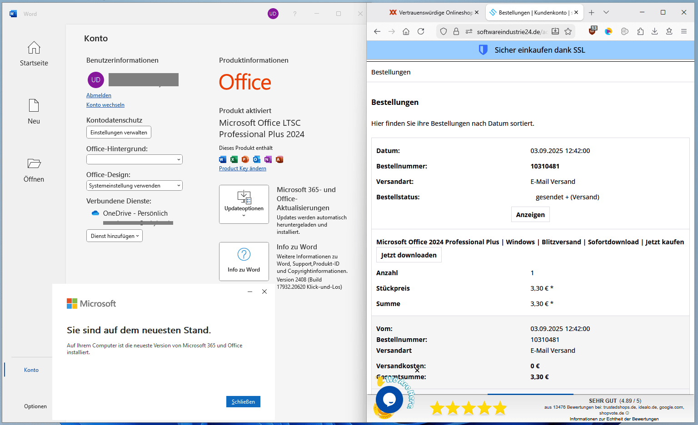Open a new browser tab with plus
The height and width of the screenshot is (425, 698).
[591, 13]
